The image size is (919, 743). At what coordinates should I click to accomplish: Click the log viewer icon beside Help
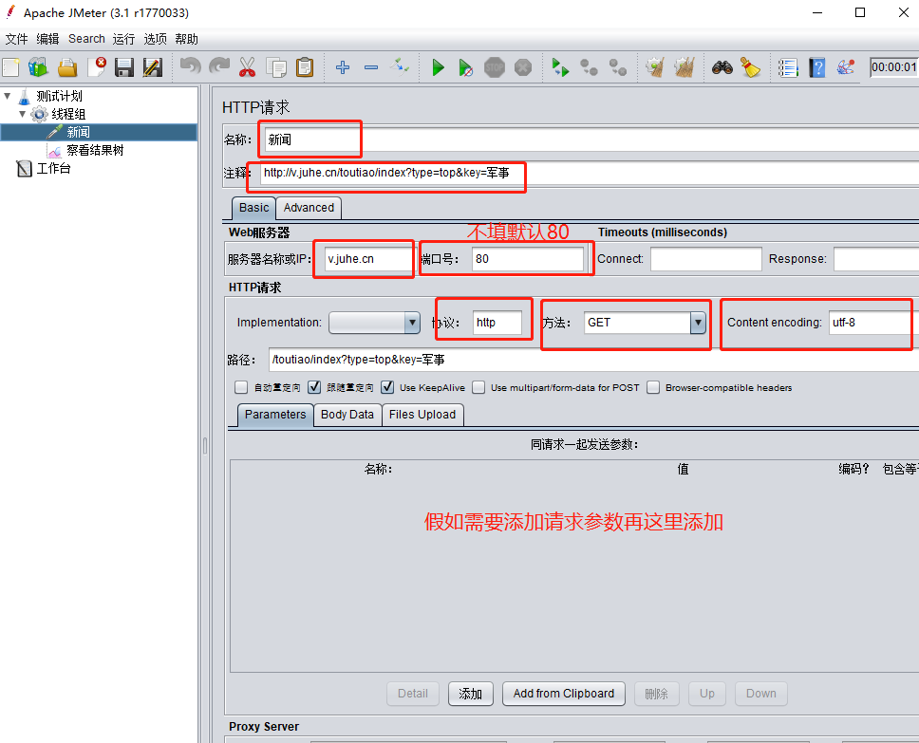(845, 67)
